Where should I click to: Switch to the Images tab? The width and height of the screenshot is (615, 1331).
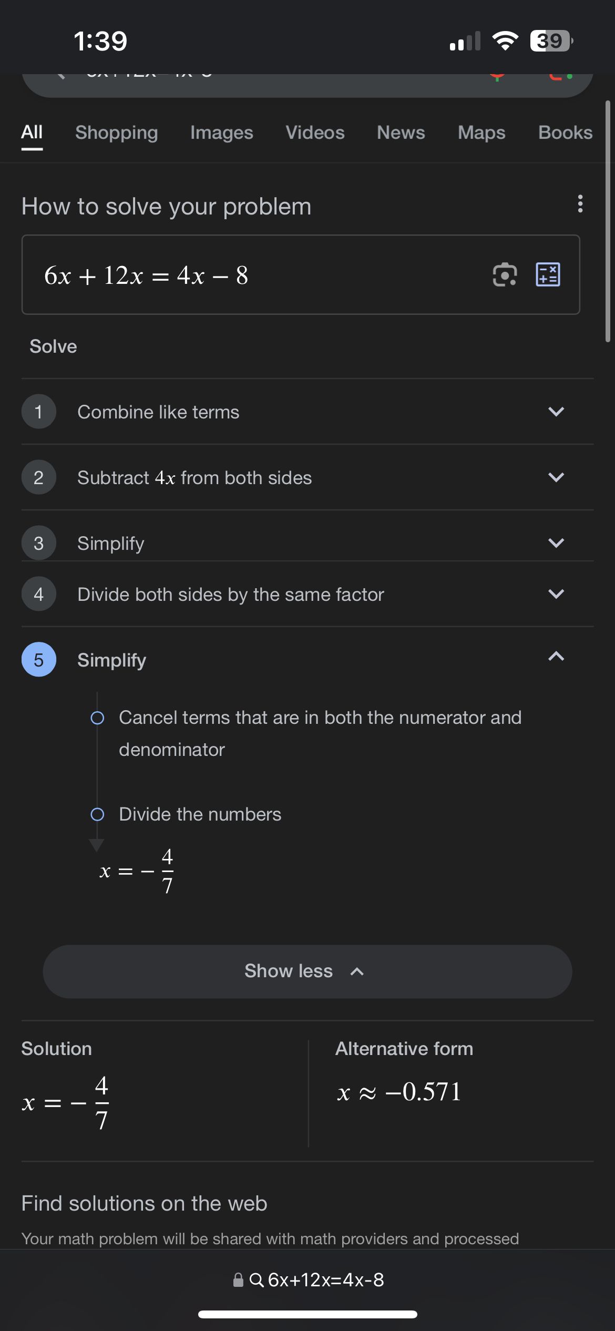coord(221,132)
